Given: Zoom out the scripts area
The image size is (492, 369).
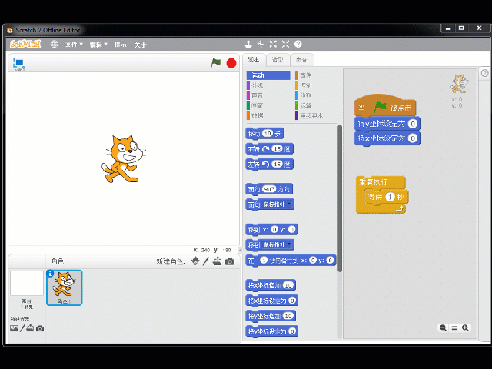Looking at the screenshot, I should tap(443, 328).
